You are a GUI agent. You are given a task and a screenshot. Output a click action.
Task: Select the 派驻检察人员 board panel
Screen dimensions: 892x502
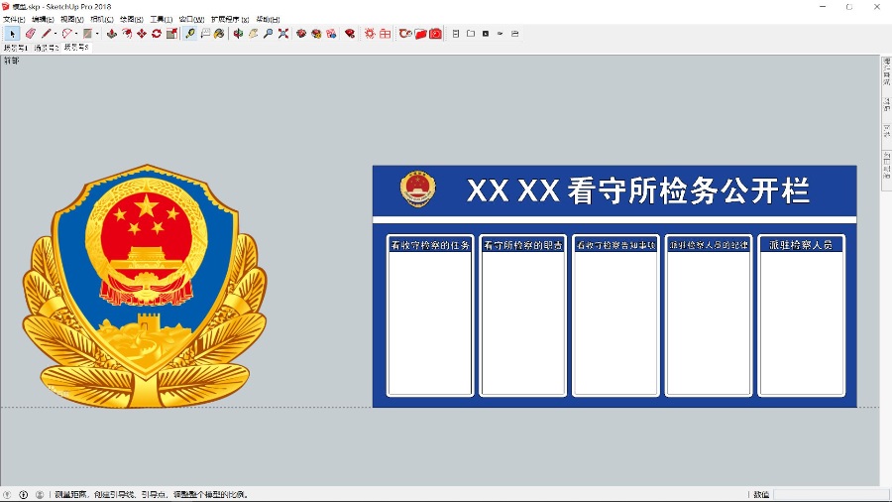pos(801,315)
